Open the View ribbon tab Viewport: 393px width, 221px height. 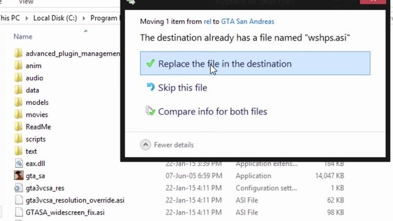(26, 2)
